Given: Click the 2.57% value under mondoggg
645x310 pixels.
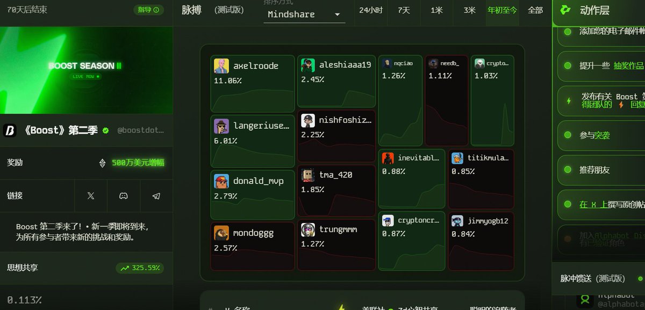Looking at the screenshot, I should point(226,248).
